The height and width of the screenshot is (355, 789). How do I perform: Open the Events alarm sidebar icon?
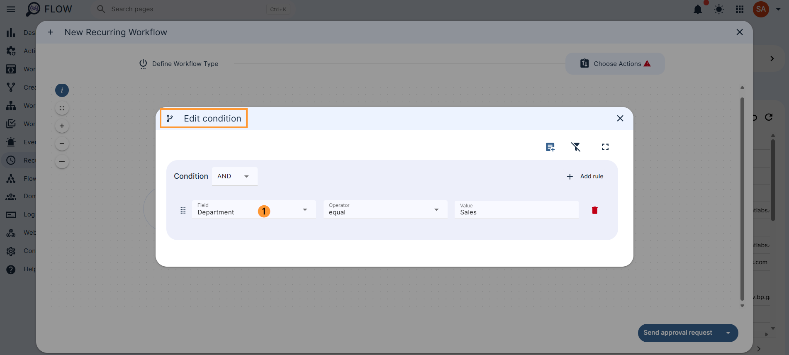pos(11,142)
